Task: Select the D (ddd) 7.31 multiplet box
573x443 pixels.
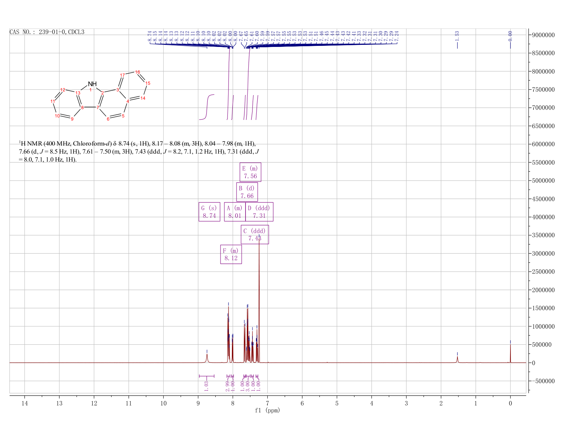Action: pyautogui.click(x=259, y=212)
